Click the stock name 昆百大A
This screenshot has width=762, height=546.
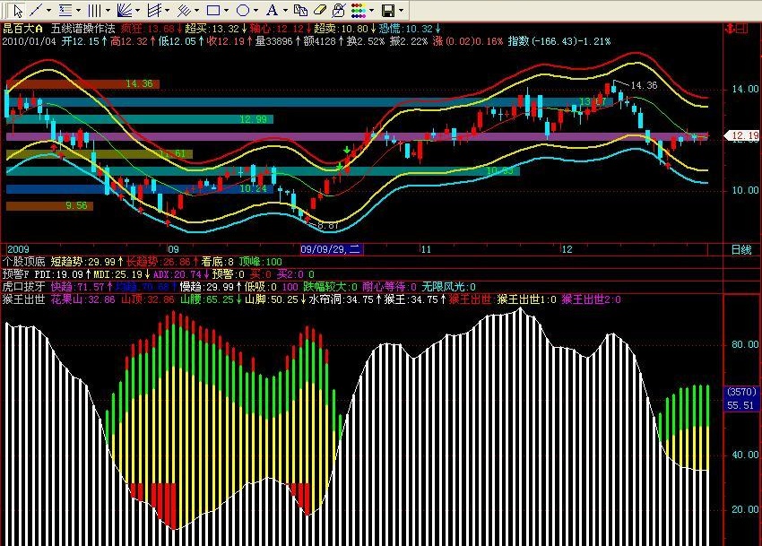tap(22, 29)
